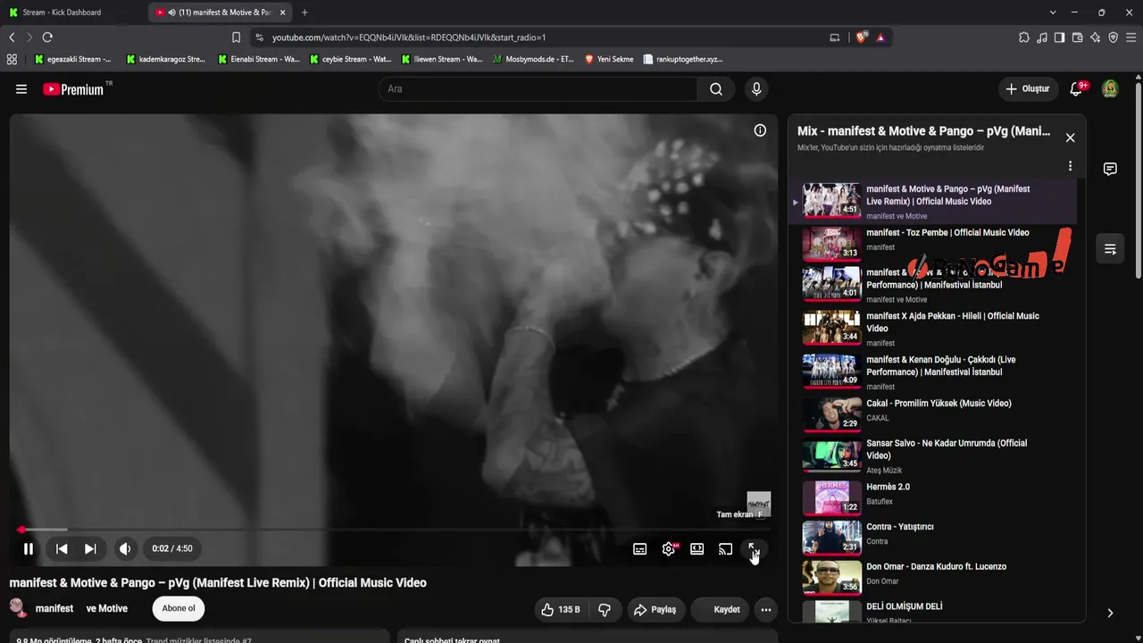The image size is (1143, 643).
Task: Open the YouTube guide hamburger menu
Action: [x=21, y=89]
